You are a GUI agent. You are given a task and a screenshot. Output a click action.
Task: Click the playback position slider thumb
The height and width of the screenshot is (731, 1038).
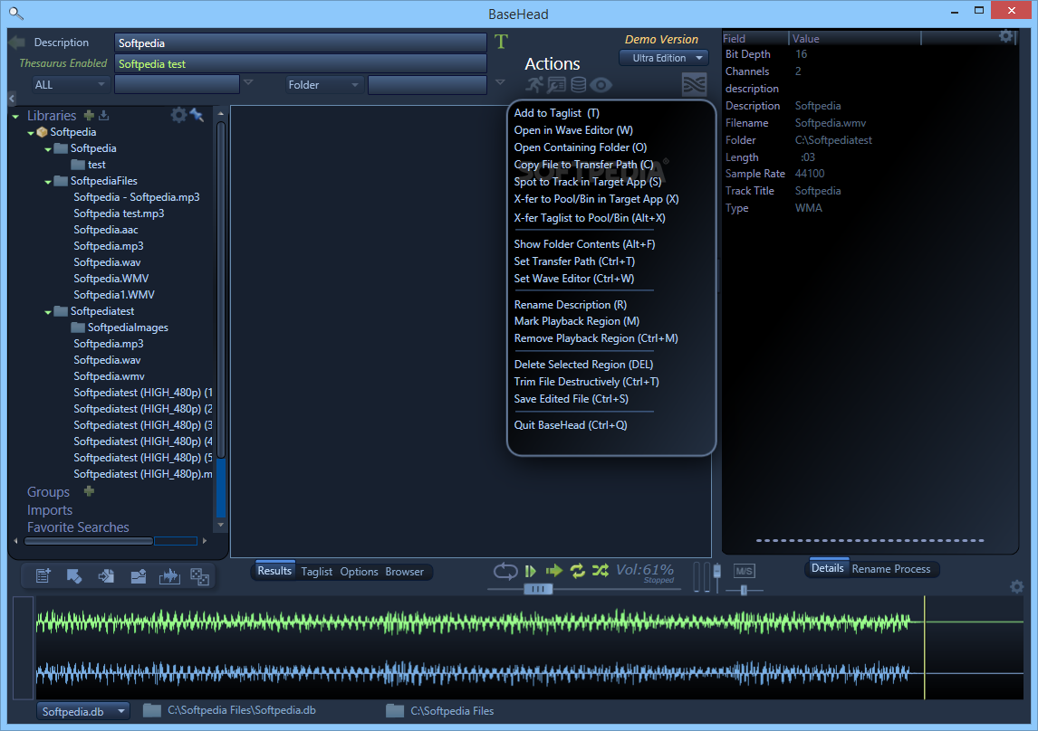(x=537, y=589)
